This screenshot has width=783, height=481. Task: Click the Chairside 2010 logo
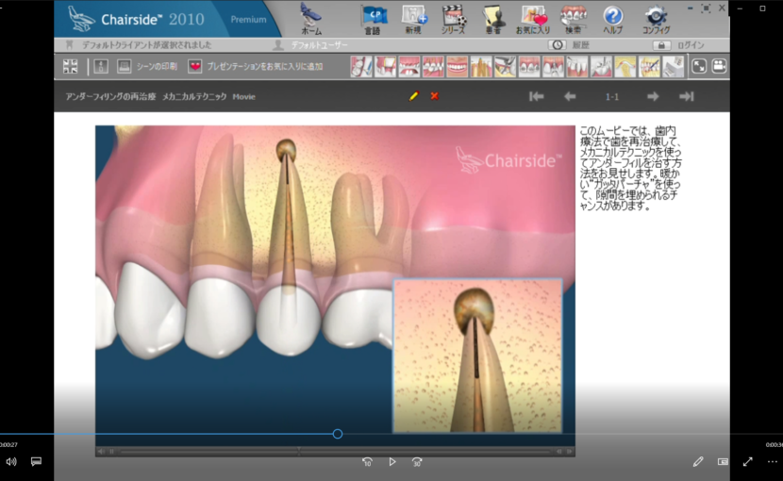(138, 19)
